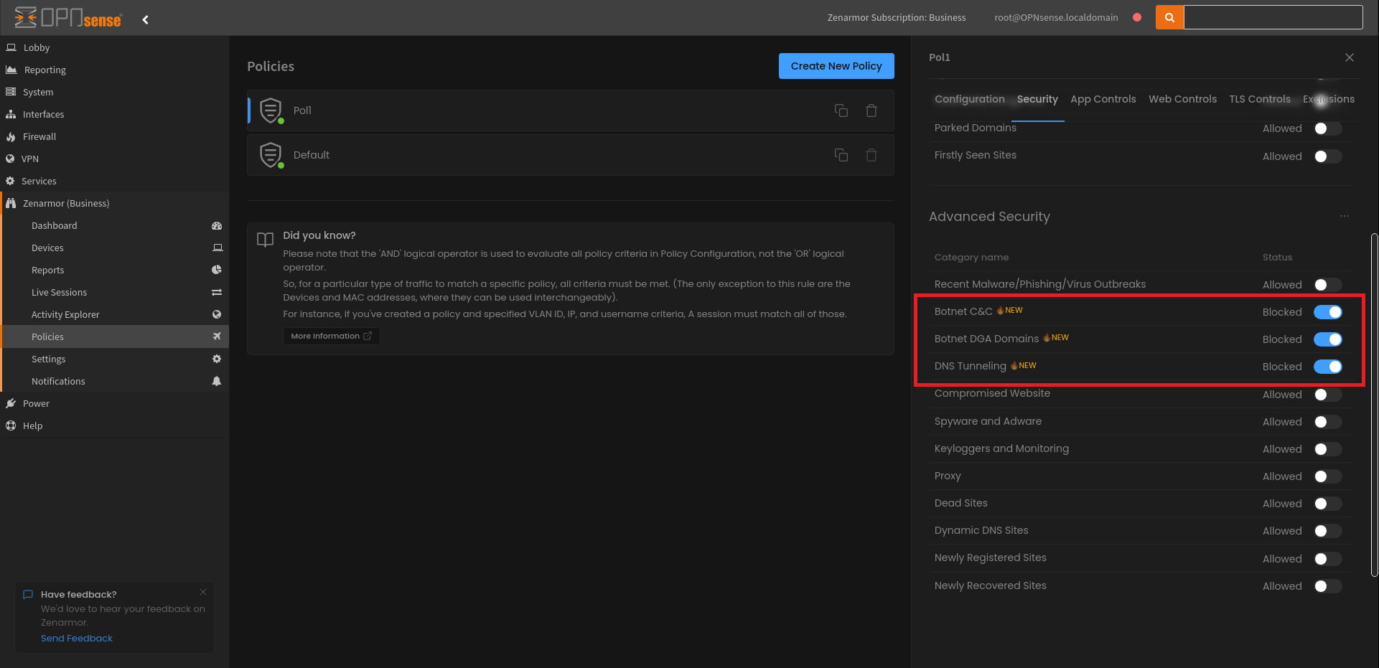The height and width of the screenshot is (668, 1379).
Task: Enable Newly Registered Sites blocking
Action: [x=1327, y=559]
